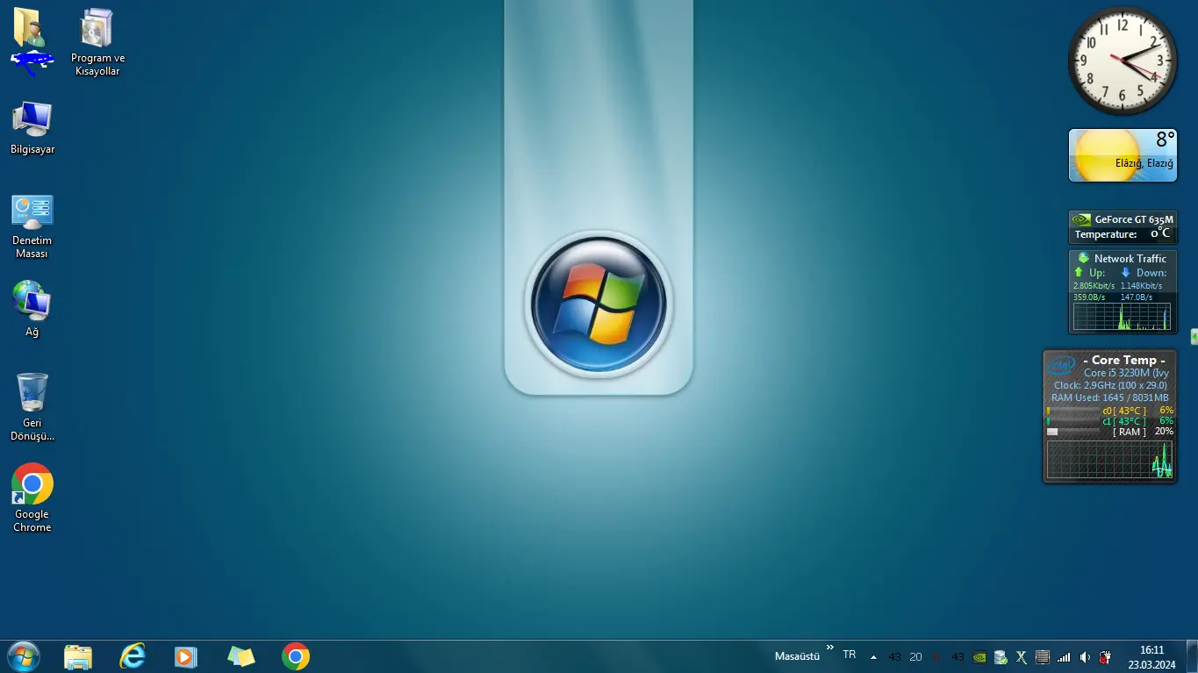Screen dimensions: 1198x673
Task: Click the battery power plug tray icon
Action: click(1106, 656)
